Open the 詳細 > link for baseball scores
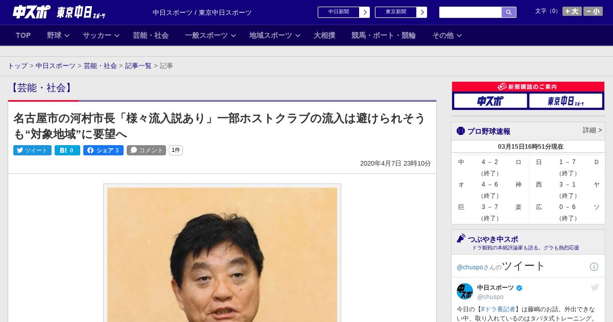The height and width of the screenshot is (322, 613). click(592, 130)
